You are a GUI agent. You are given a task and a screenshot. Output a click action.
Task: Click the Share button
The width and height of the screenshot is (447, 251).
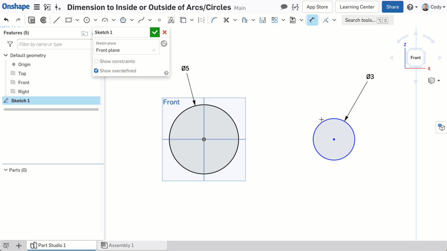pos(392,7)
